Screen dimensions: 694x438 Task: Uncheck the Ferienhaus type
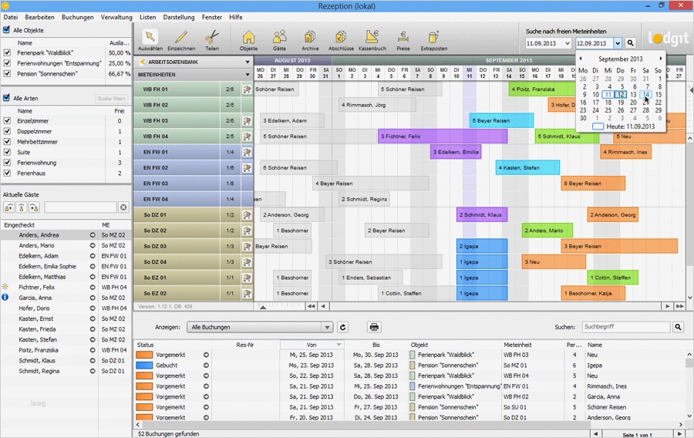tap(7, 174)
